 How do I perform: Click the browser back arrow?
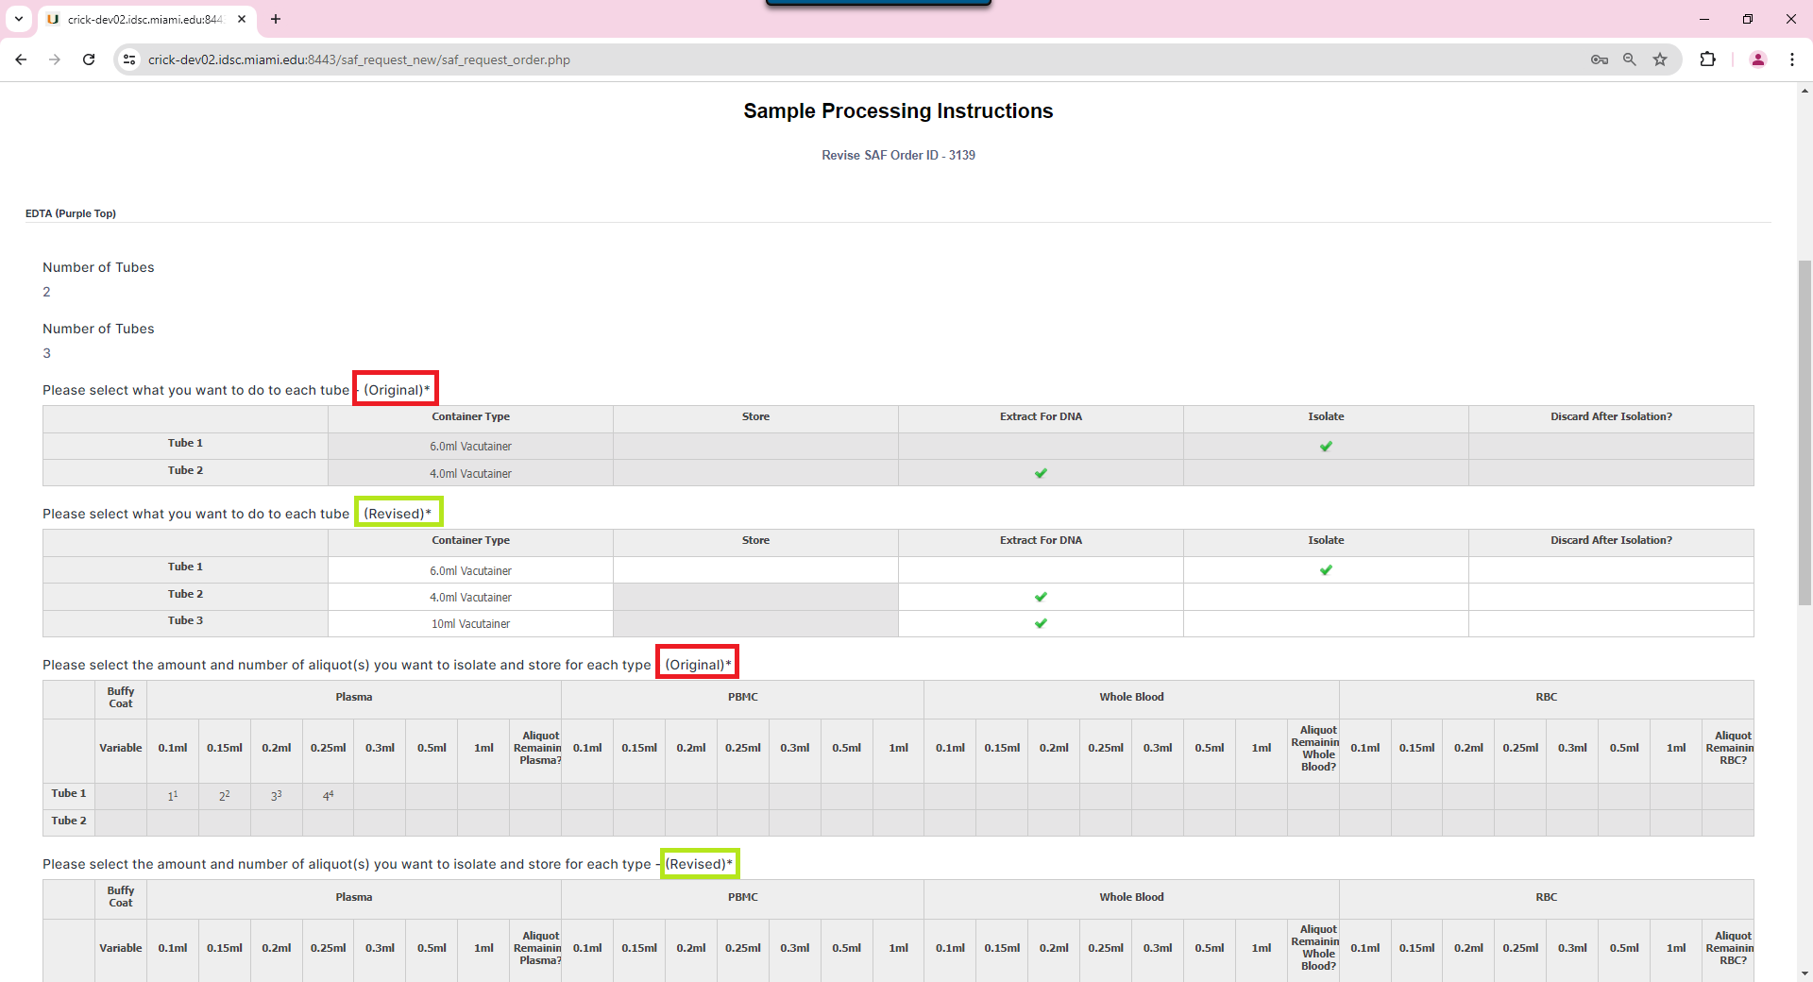21,59
